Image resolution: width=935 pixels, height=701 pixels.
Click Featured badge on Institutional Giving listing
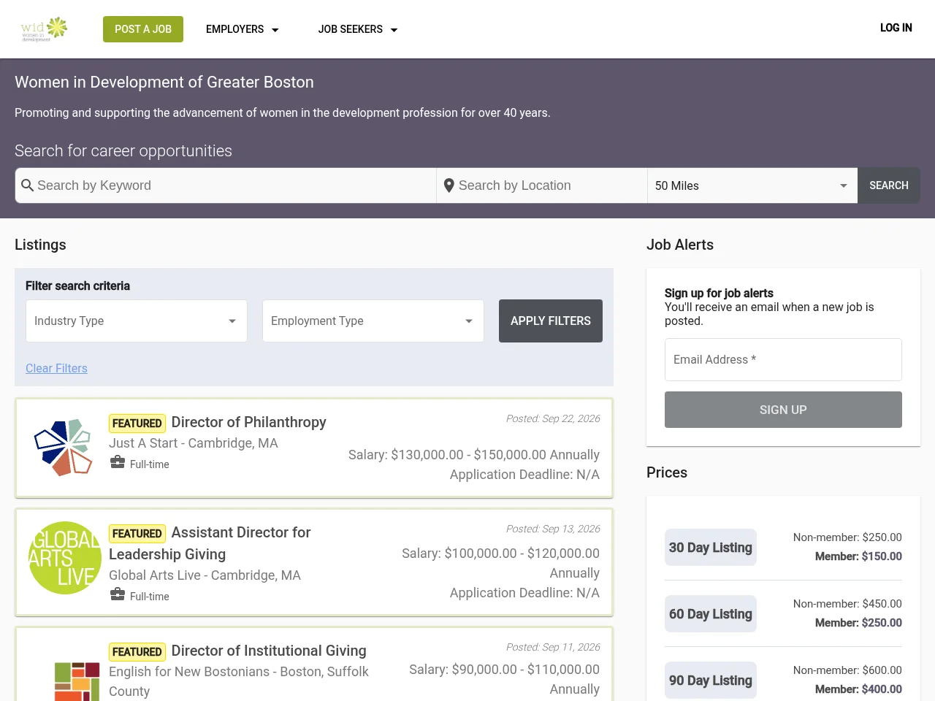pyautogui.click(x=137, y=651)
